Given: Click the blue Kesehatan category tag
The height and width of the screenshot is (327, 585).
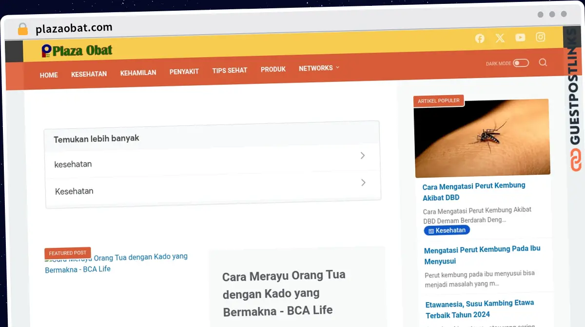Looking at the screenshot, I should pyautogui.click(x=447, y=230).
